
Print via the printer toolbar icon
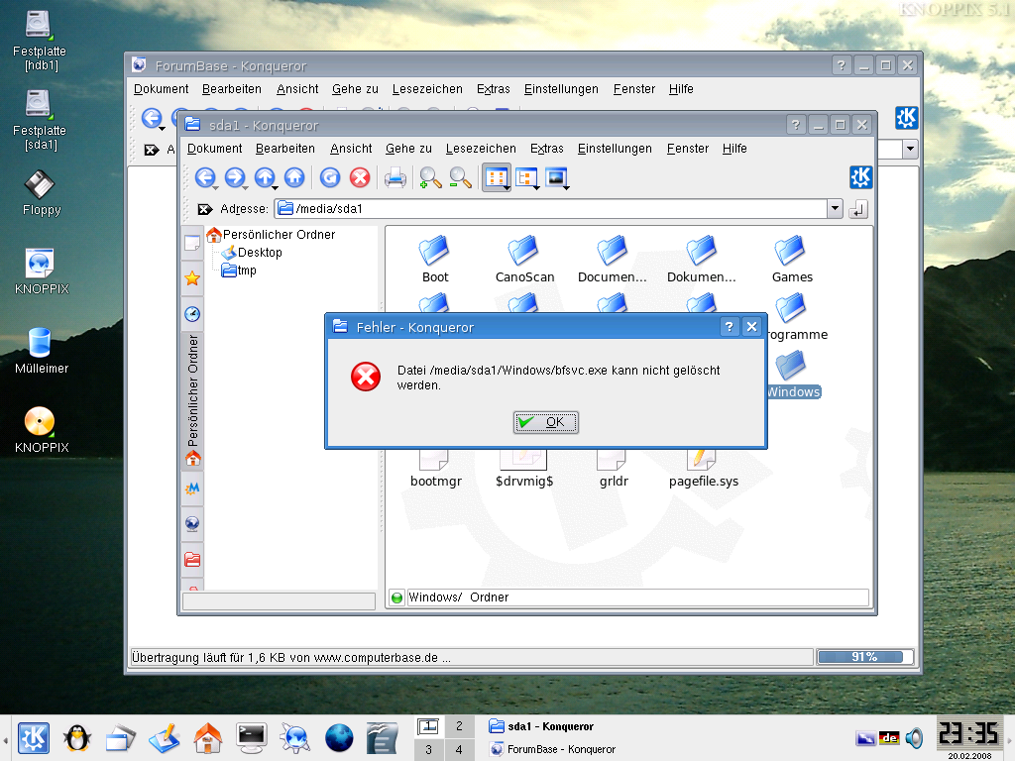tap(395, 177)
